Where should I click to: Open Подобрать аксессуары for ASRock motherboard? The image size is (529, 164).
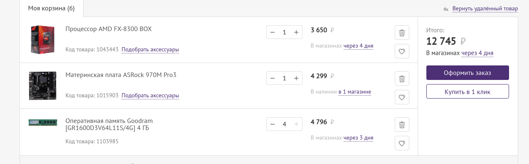150,96
